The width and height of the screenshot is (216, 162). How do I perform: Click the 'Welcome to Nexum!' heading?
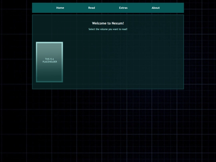coord(108,23)
